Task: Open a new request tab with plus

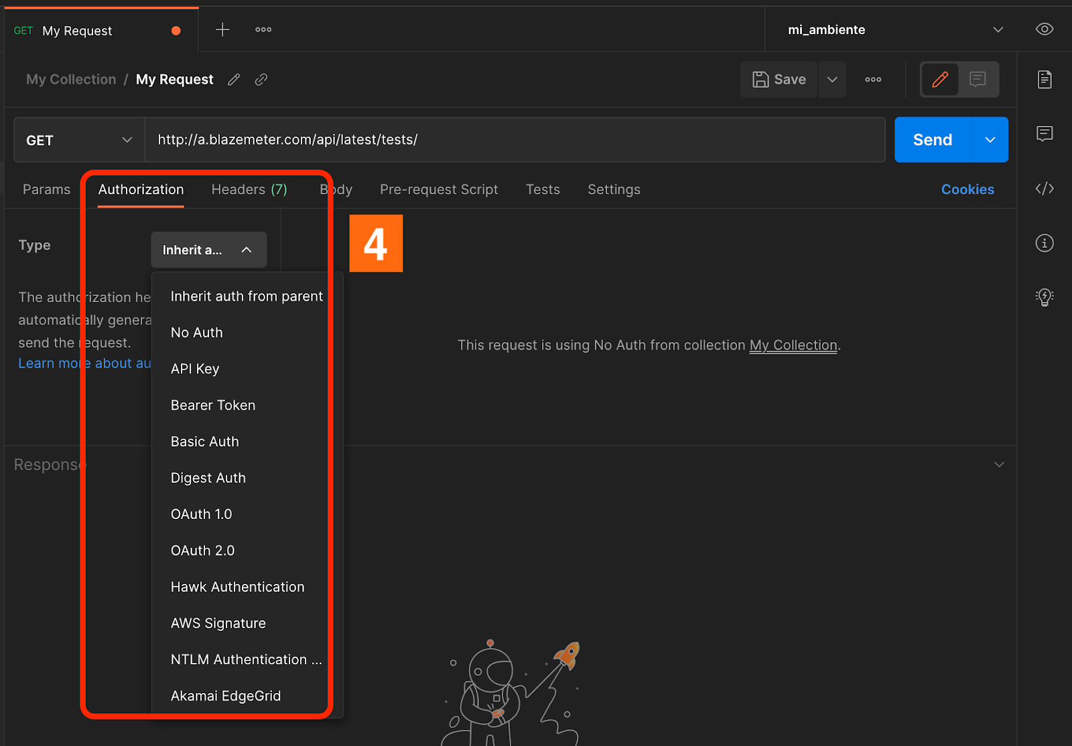Action: 222,29
